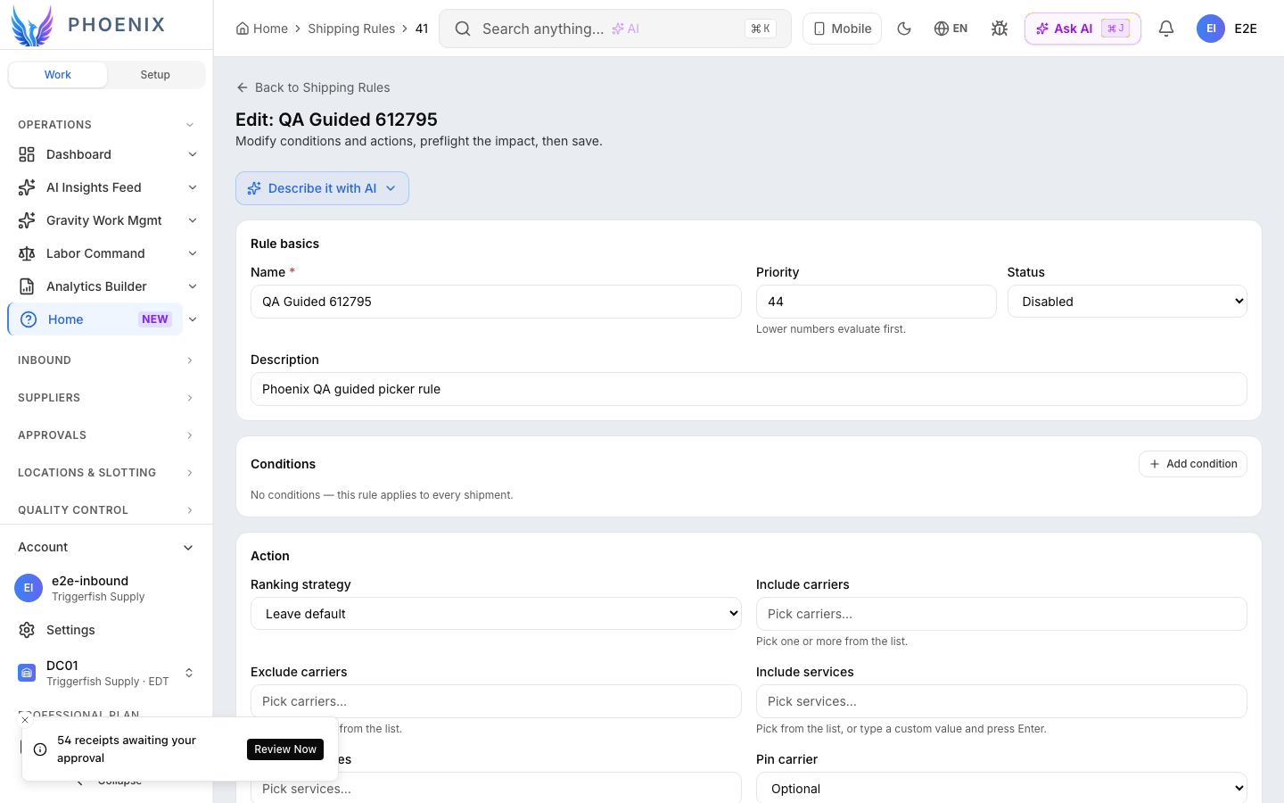Expand LOCATIONS & SLOTTING section
Screen dimensions: 1284x803
(106, 473)
